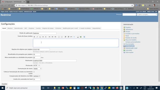Open Autenticação LDAP sidebar link
Viewport: 160px width, 90px height.
pos(131,48)
